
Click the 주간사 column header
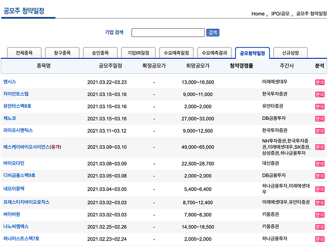pos(287,66)
